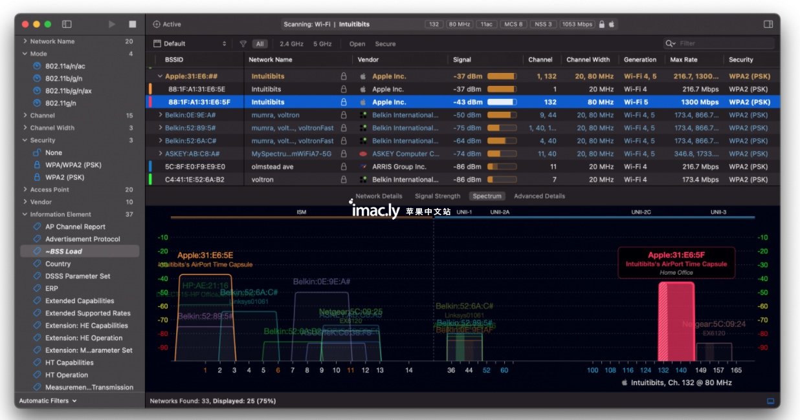
Task: Expand the ASKEY:AB:C8:A# group row
Action: tap(161, 154)
